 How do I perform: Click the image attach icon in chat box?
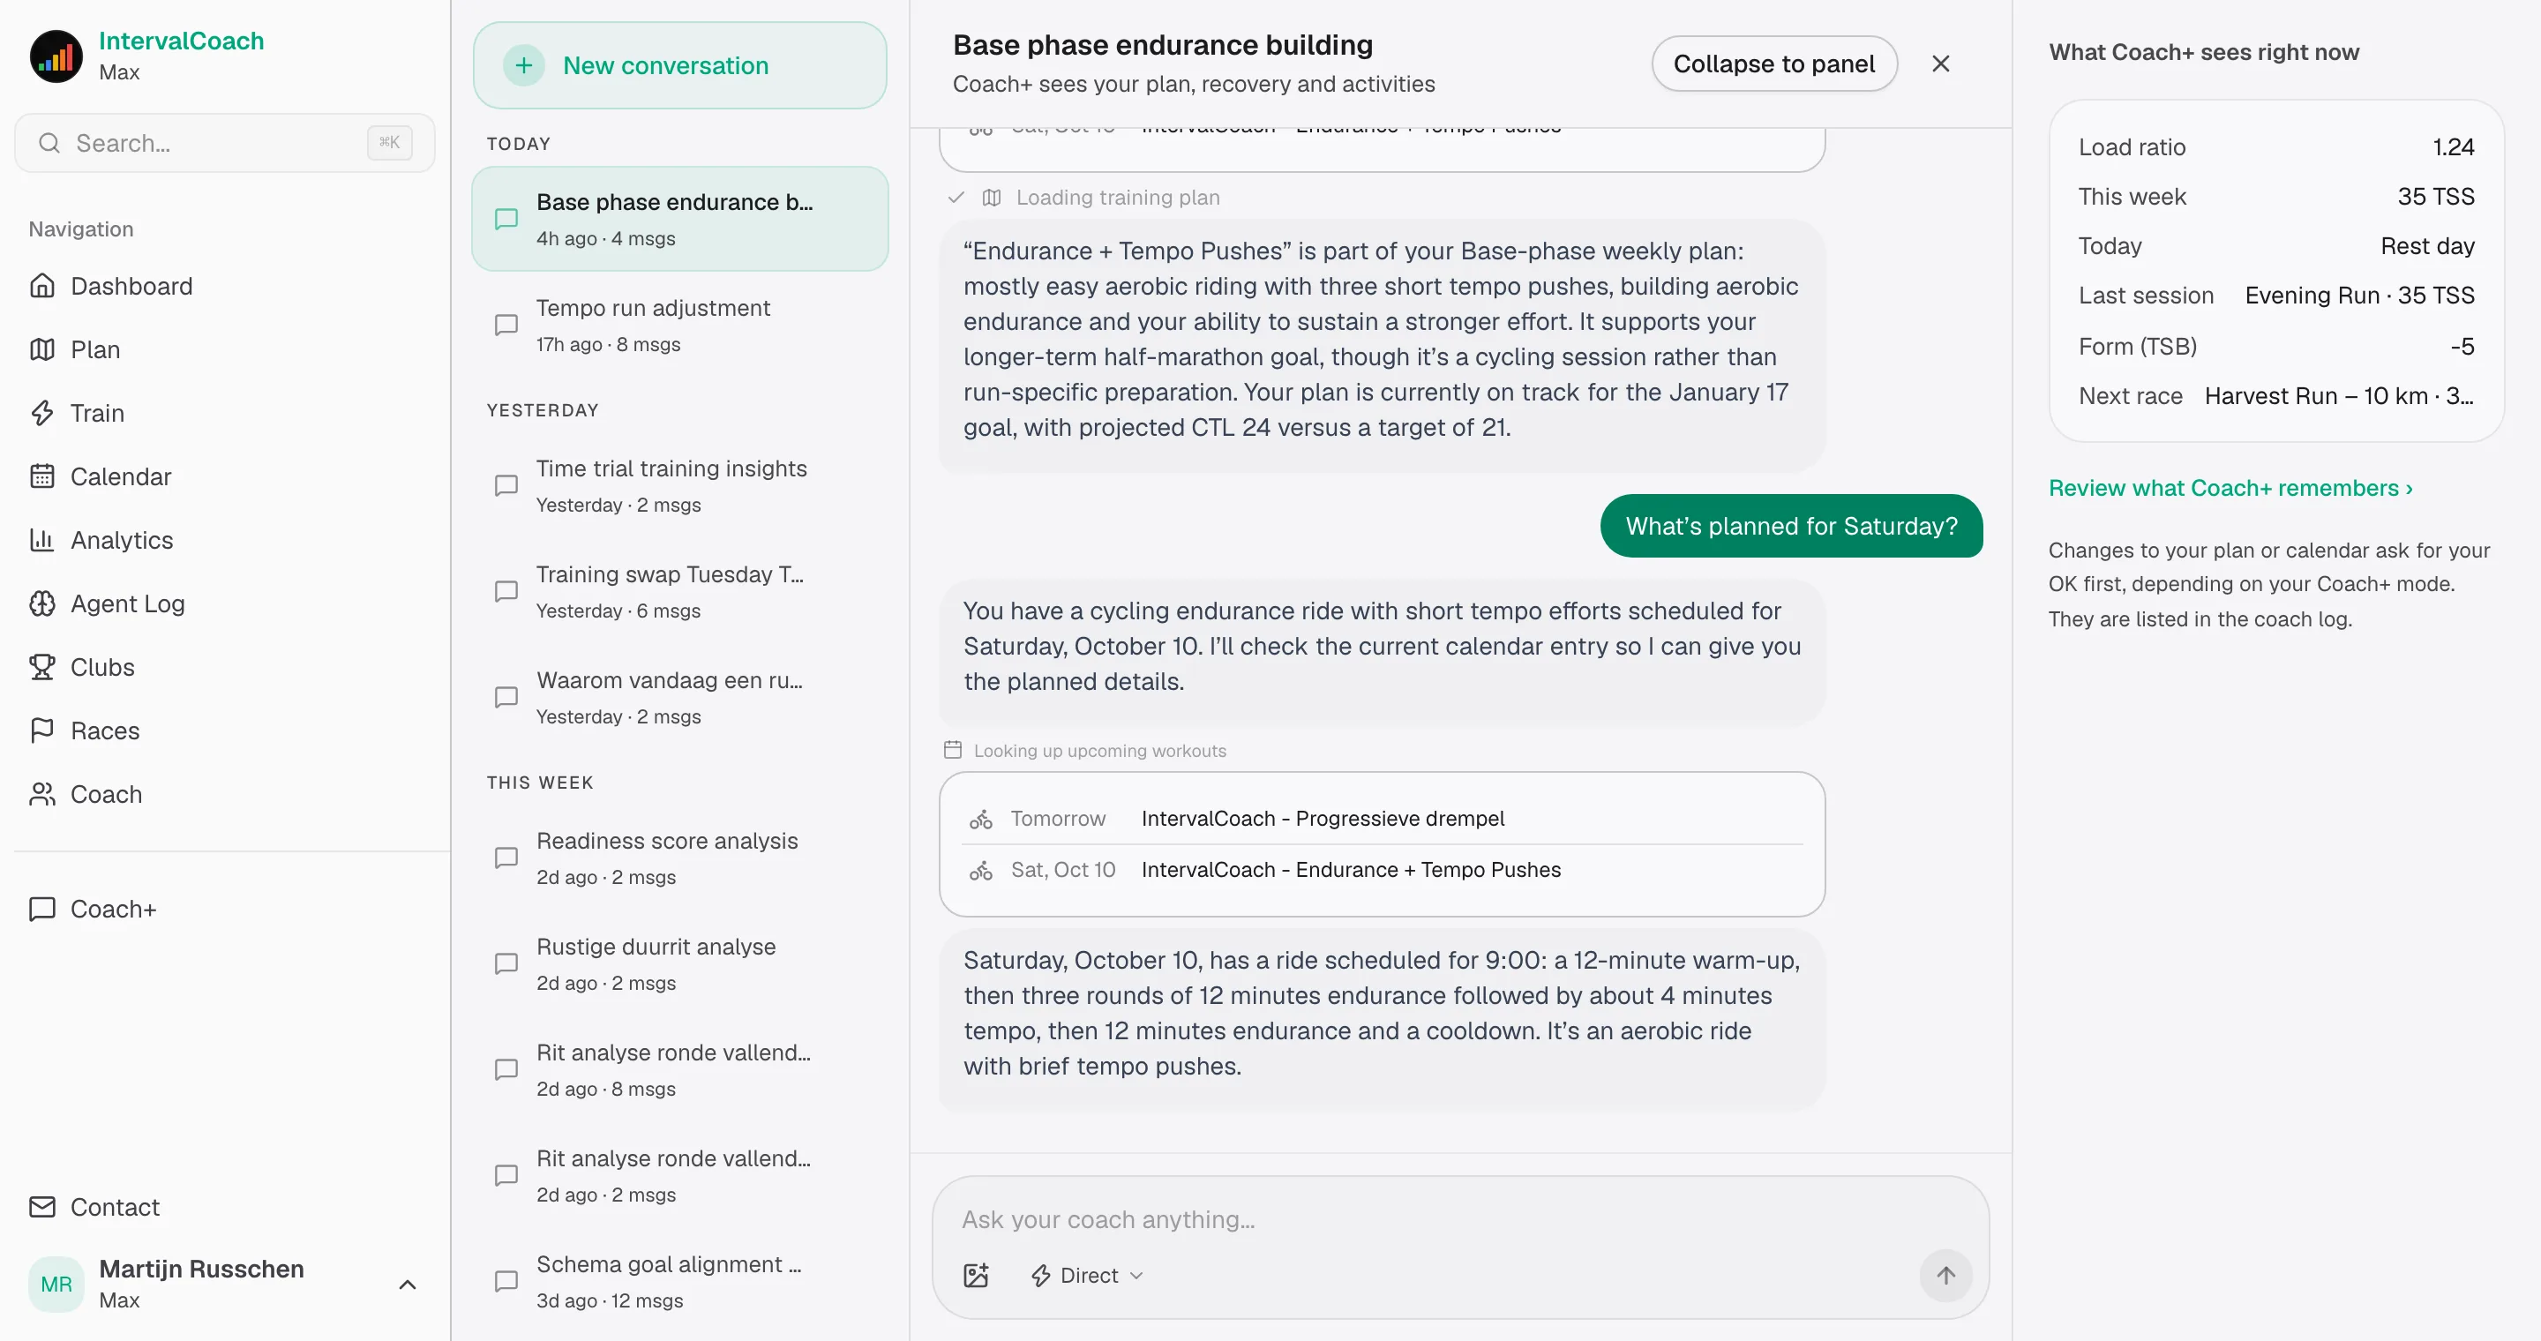(x=976, y=1275)
